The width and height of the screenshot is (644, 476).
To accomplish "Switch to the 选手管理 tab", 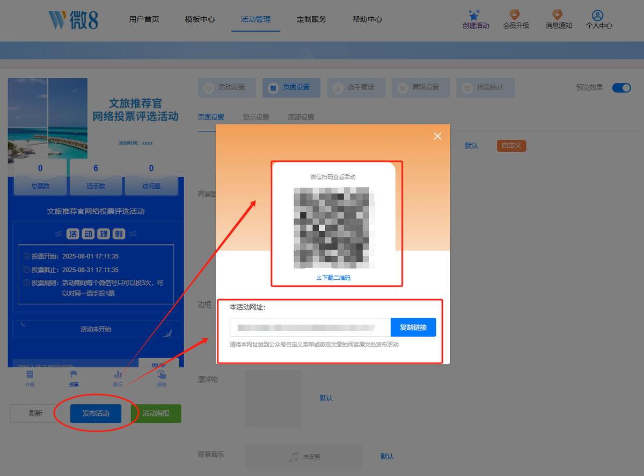I will pos(356,87).
